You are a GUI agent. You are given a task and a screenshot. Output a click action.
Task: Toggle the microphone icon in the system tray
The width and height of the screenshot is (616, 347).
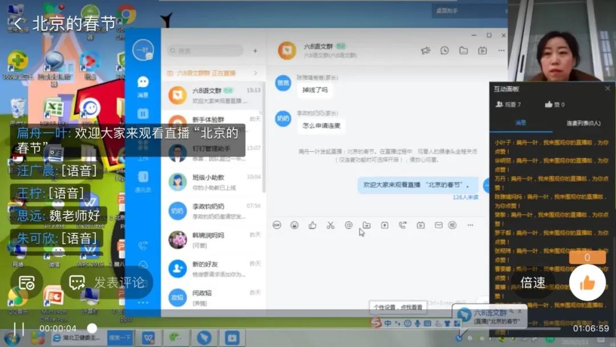[417, 324]
